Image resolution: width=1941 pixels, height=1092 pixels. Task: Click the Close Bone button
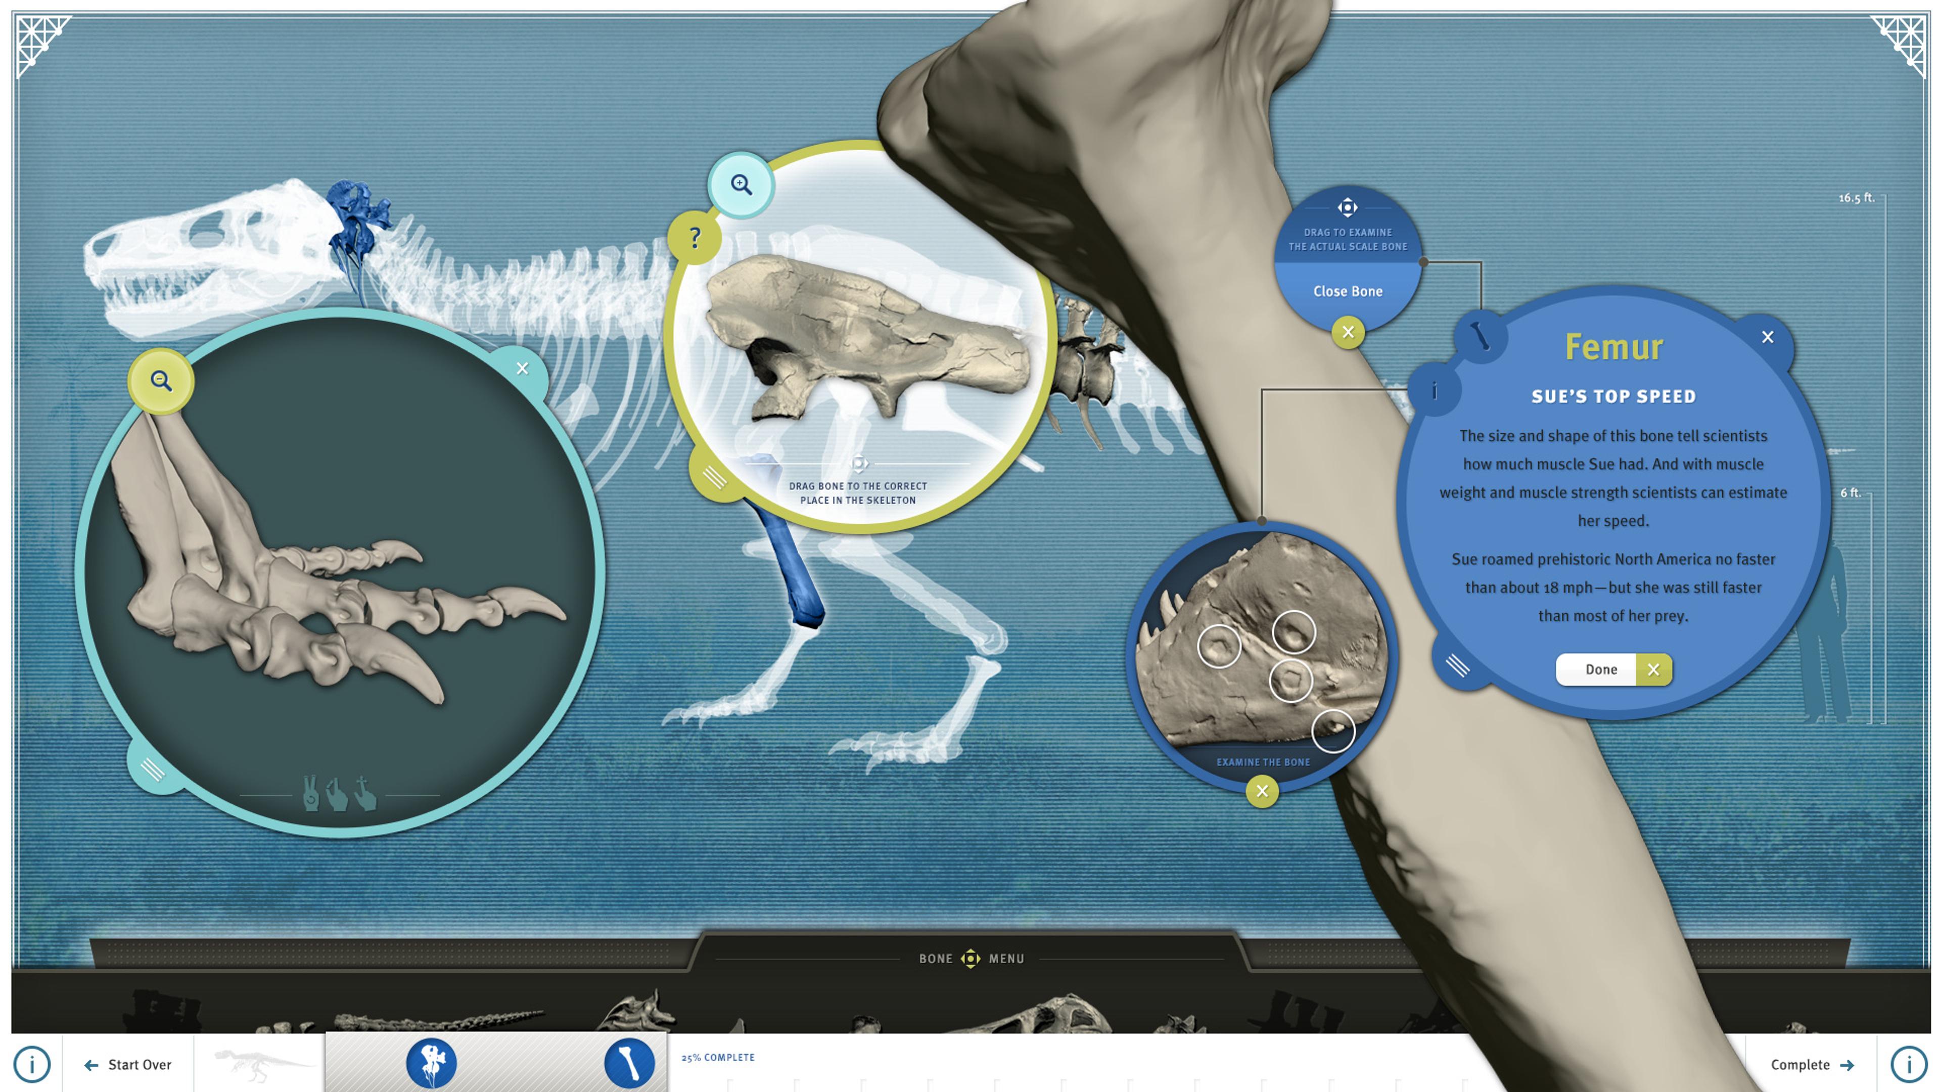tap(1347, 292)
